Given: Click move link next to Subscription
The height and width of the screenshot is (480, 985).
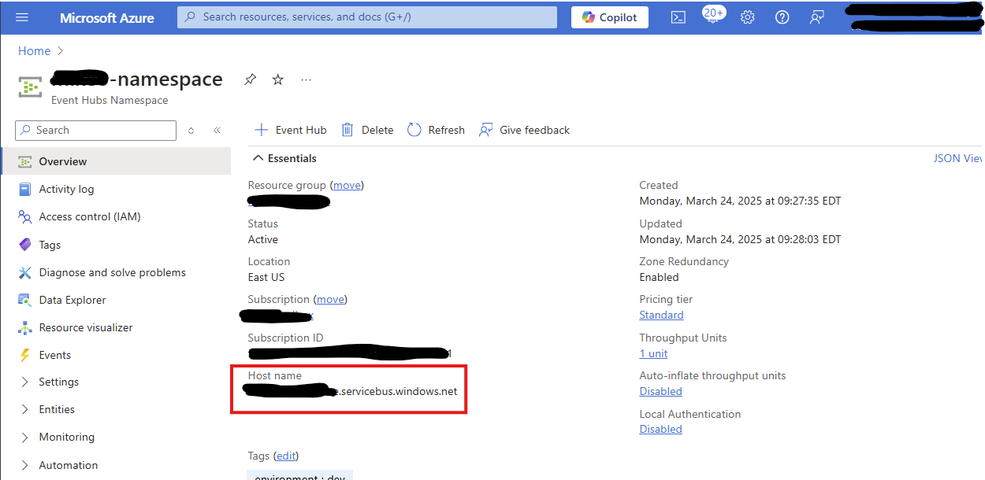Looking at the screenshot, I should coord(330,299).
